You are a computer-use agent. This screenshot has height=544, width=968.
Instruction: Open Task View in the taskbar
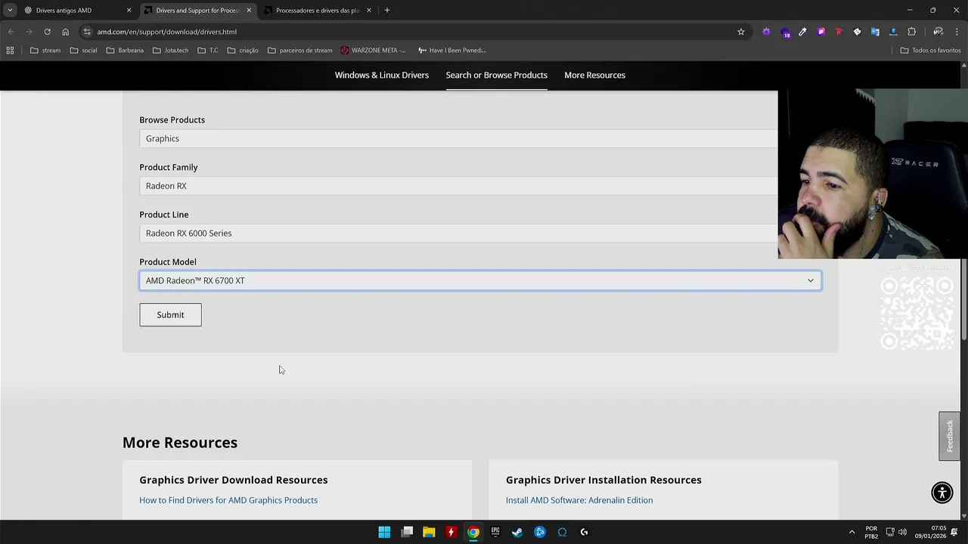(407, 532)
